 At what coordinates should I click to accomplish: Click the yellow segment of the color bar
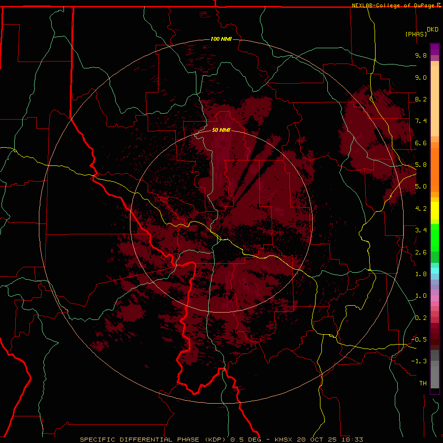(435, 211)
